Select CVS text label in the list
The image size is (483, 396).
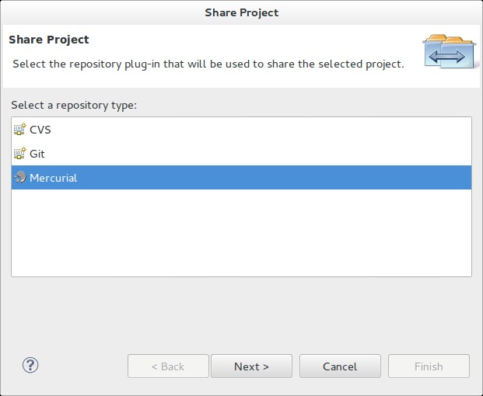point(40,130)
